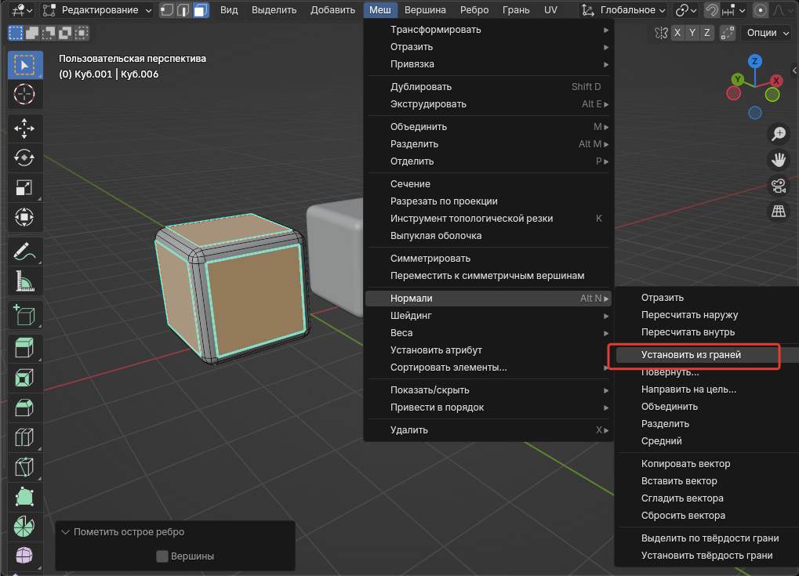Open the Опции dropdown
This screenshot has width=799, height=576.
tap(768, 33)
